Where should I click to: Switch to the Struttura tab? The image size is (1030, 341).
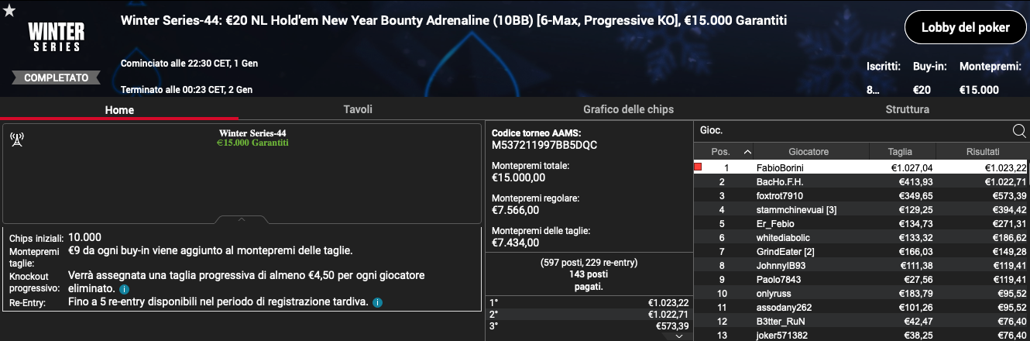click(907, 109)
